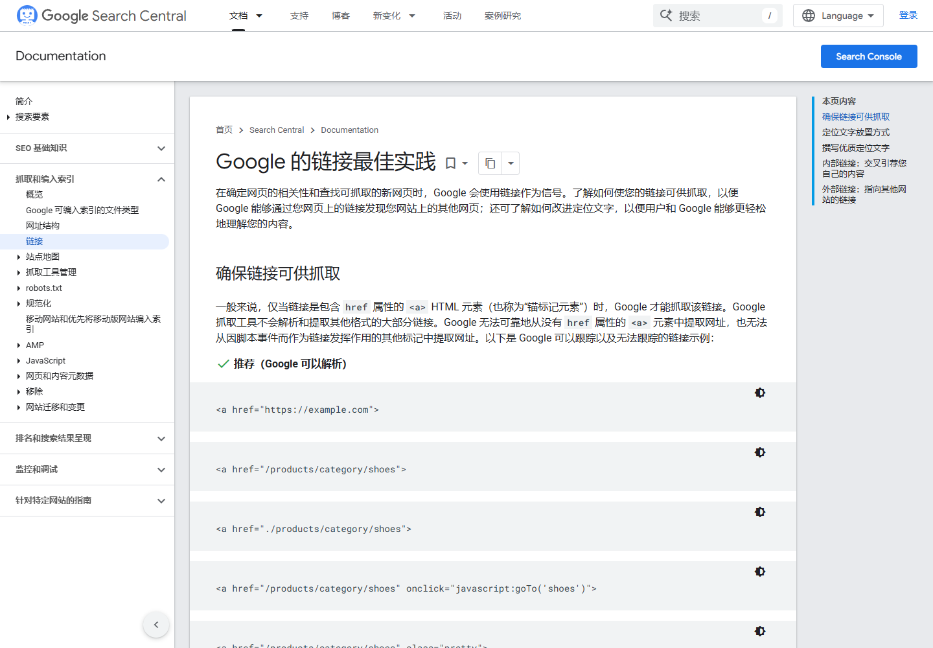This screenshot has height=648, width=933.
Task: Open the bookmark dropdown arrow next to title
Action: click(465, 163)
